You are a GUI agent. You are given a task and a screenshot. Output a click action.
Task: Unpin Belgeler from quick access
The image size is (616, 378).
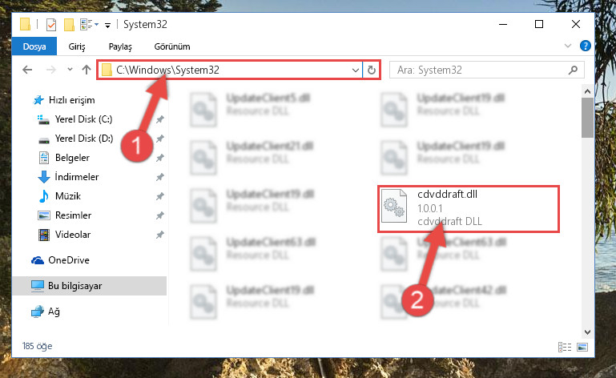coord(160,158)
